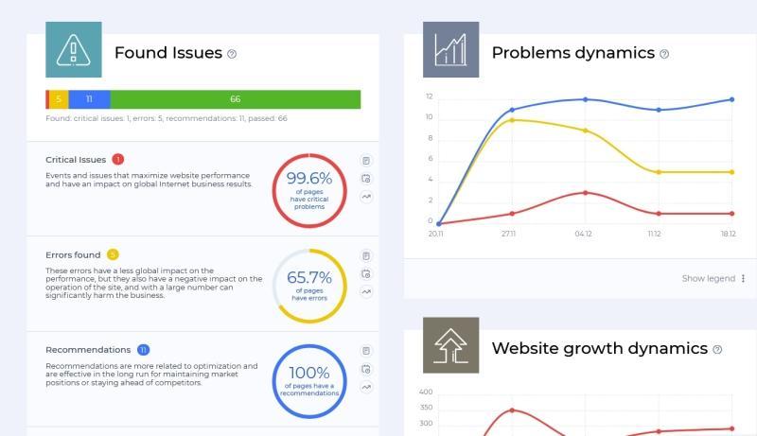Open Errors found report document icon

tap(366, 255)
